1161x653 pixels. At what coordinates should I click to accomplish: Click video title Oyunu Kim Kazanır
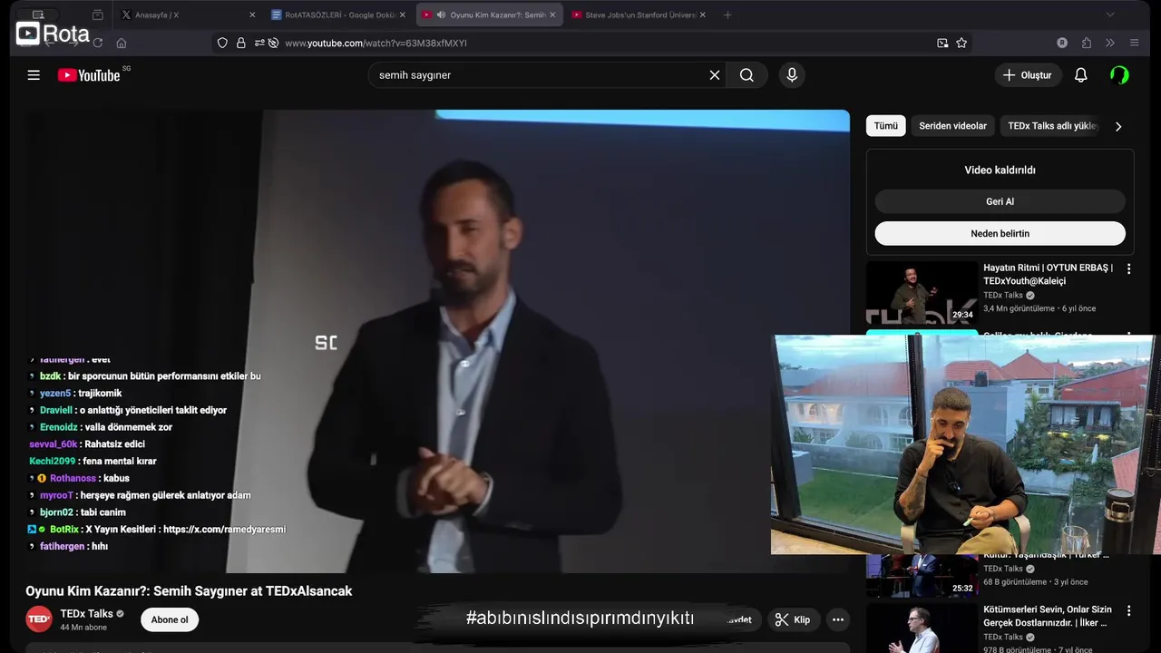click(x=189, y=591)
